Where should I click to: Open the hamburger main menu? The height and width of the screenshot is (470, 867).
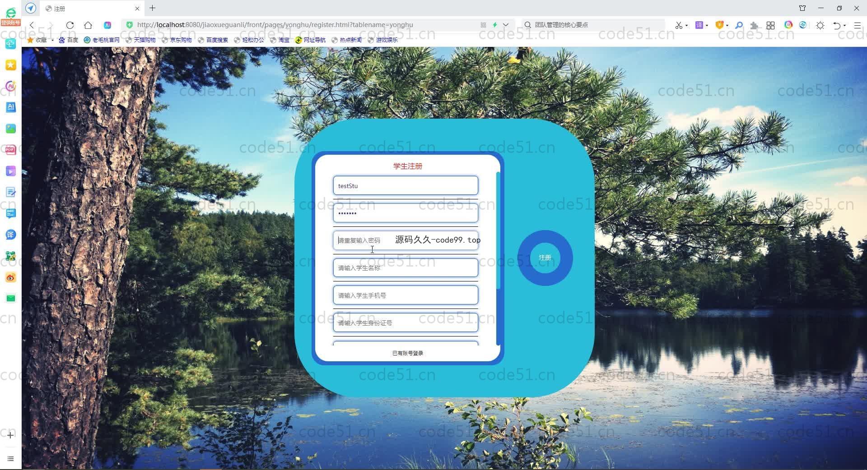857,25
